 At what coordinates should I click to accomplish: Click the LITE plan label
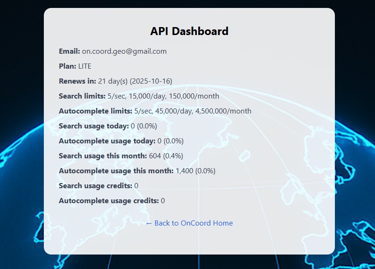85,66
